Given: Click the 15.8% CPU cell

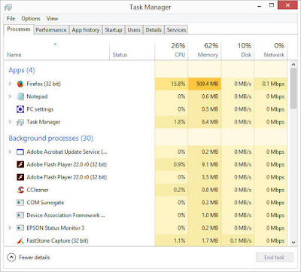Looking at the screenshot, I should (172, 84).
